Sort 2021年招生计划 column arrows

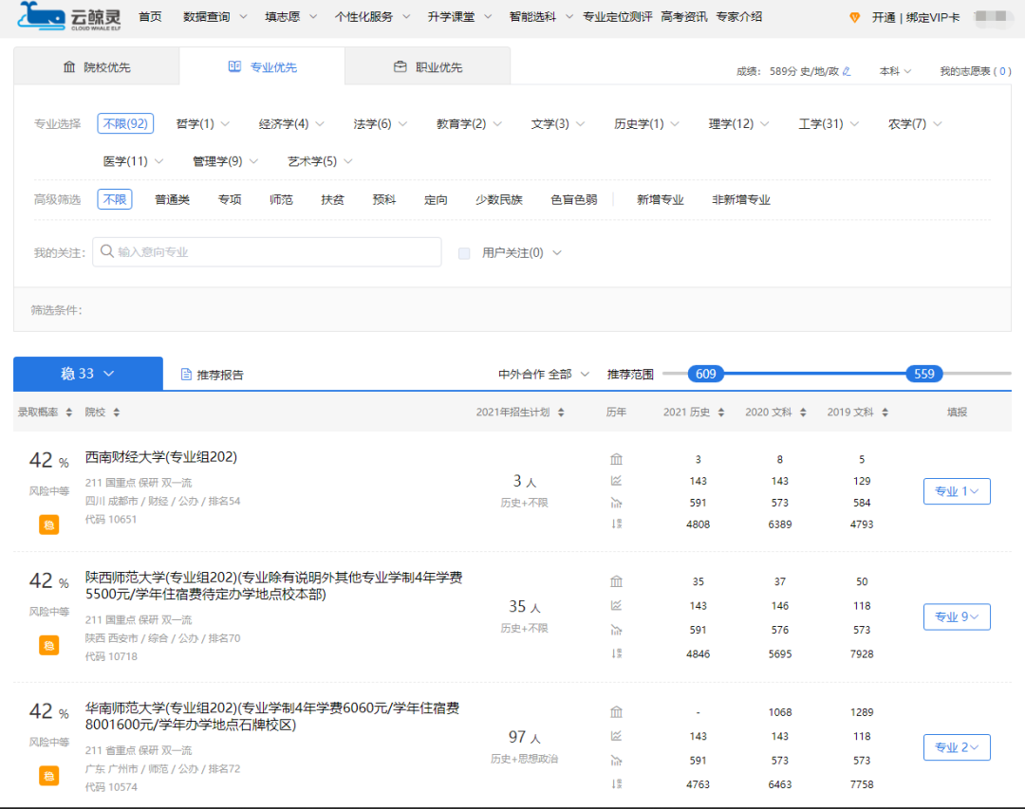(x=561, y=413)
